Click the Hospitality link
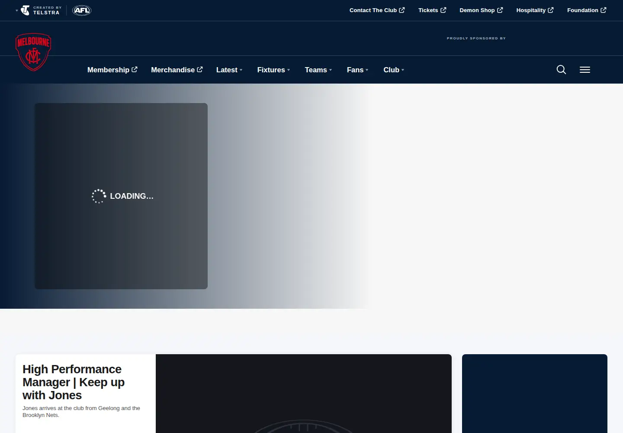 coord(535,10)
